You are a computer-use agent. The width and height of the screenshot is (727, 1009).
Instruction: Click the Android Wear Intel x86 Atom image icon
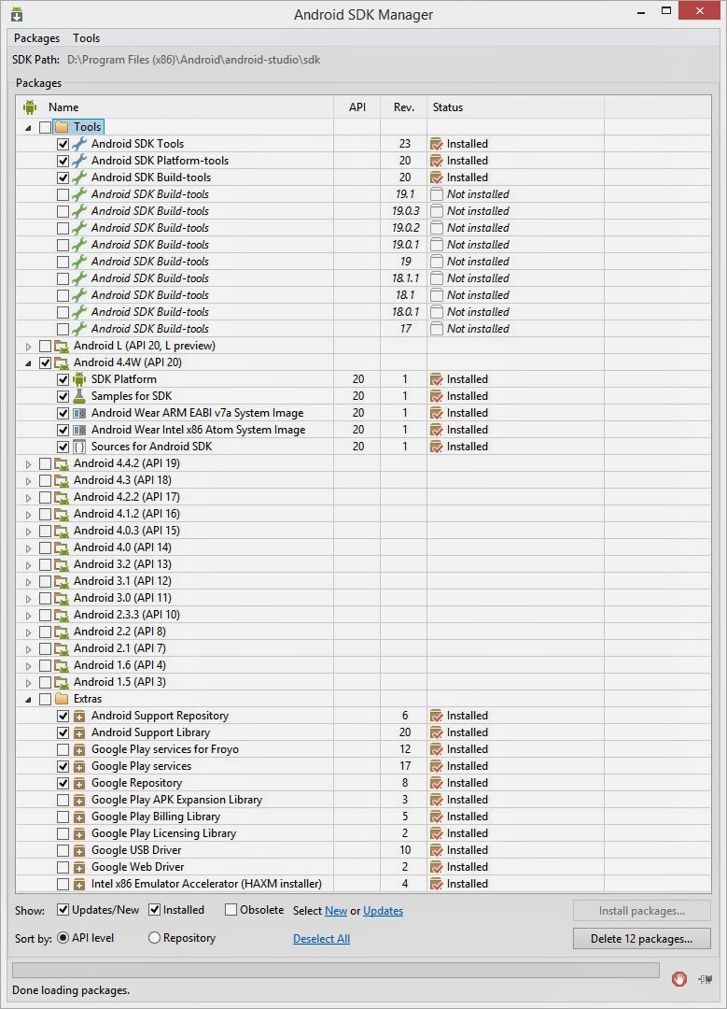click(79, 430)
